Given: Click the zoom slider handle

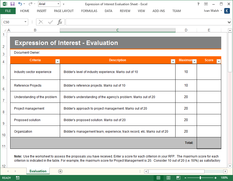Looking at the screenshot, I should pos(200,178).
